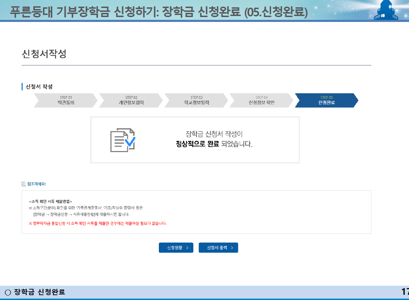
Task: Click the 신청현황 button
Action: click(x=176, y=248)
